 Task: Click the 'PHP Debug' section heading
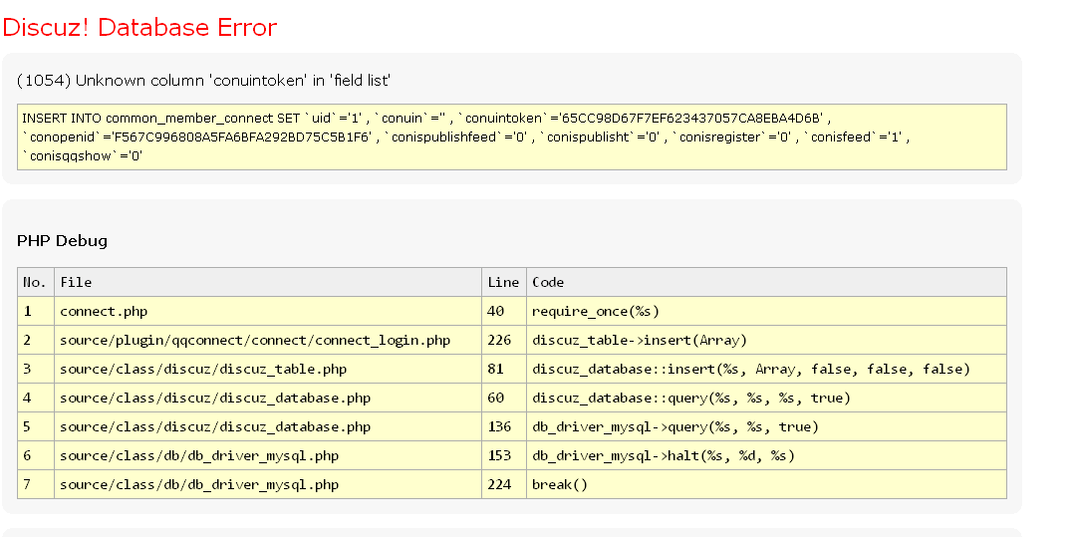coord(62,240)
